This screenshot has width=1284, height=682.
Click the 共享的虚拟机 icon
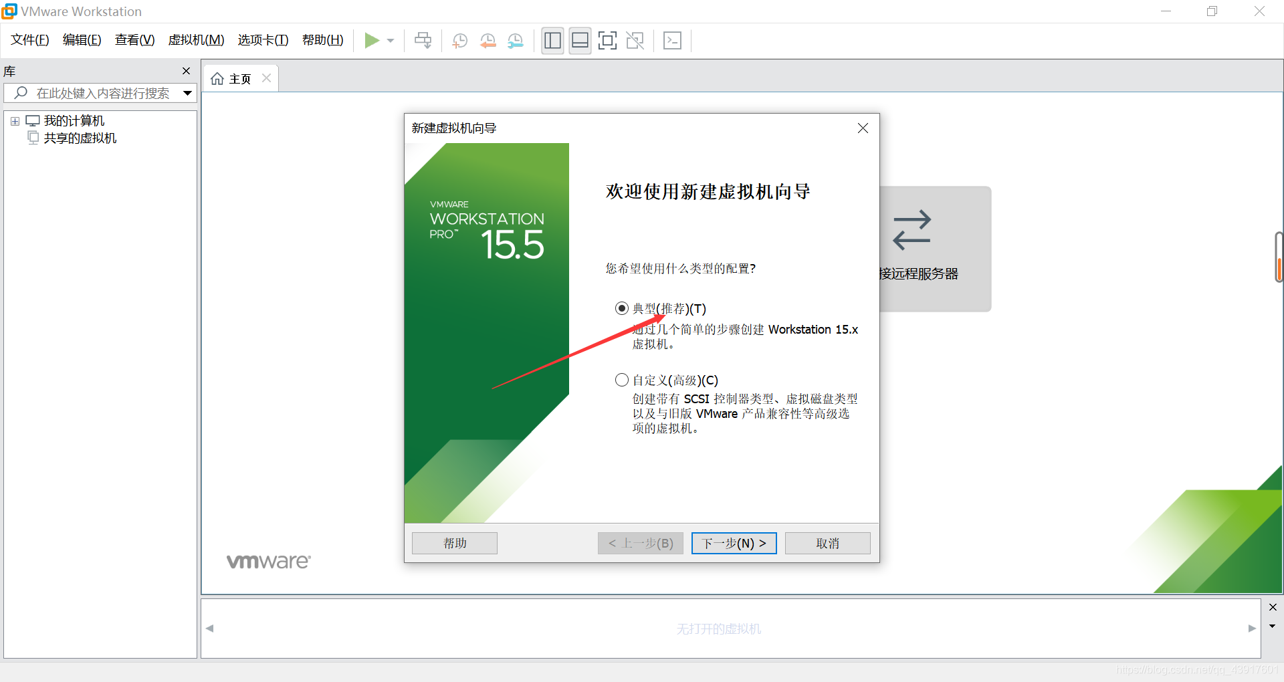[x=33, y=138]
